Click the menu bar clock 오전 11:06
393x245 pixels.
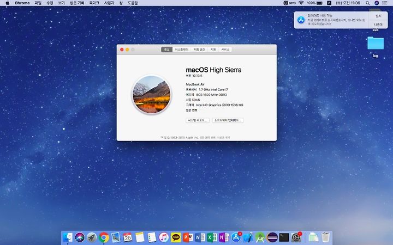click(x=348, y=3)
